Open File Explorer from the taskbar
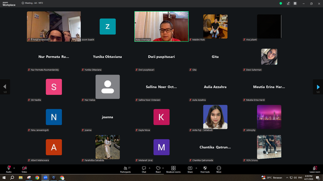323x181 pixels. pyautogui.click(x=21, y=177)
